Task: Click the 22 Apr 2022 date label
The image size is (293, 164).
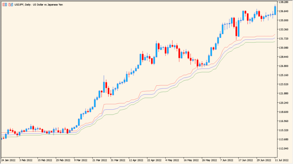Action: pyautogui.click(x=154, y=160)
